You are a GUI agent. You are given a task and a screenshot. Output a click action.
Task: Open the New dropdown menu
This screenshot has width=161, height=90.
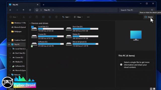pos(14,17)
